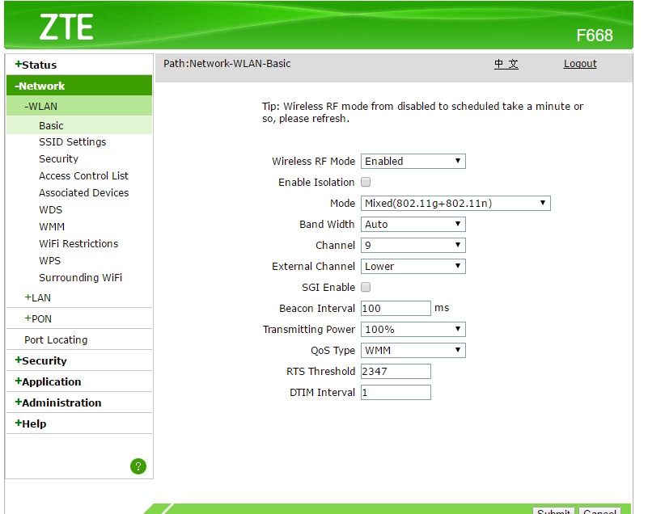
Task: Open the WMM settings page
Action: (52, 226)
